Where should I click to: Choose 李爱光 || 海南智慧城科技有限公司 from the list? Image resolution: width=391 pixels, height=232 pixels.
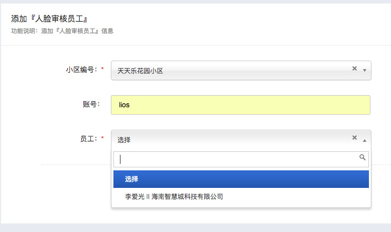[174, 197]
